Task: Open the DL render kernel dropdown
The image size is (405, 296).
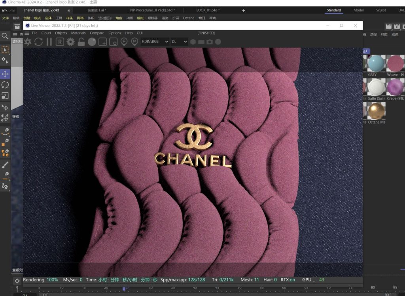Action: click(x=179, y=41)
